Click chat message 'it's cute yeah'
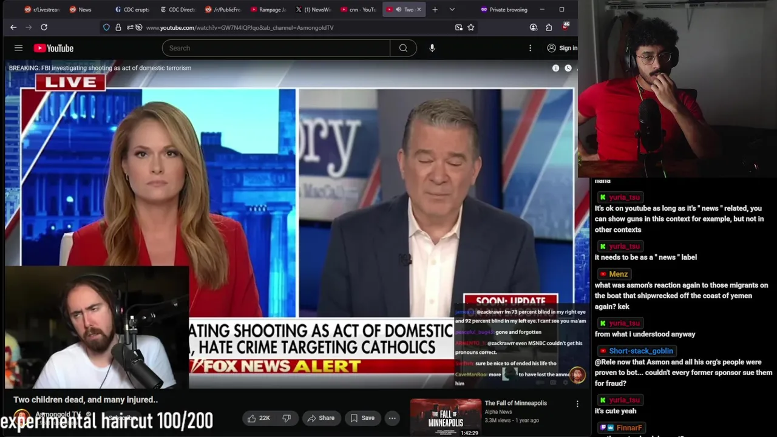 616,411
